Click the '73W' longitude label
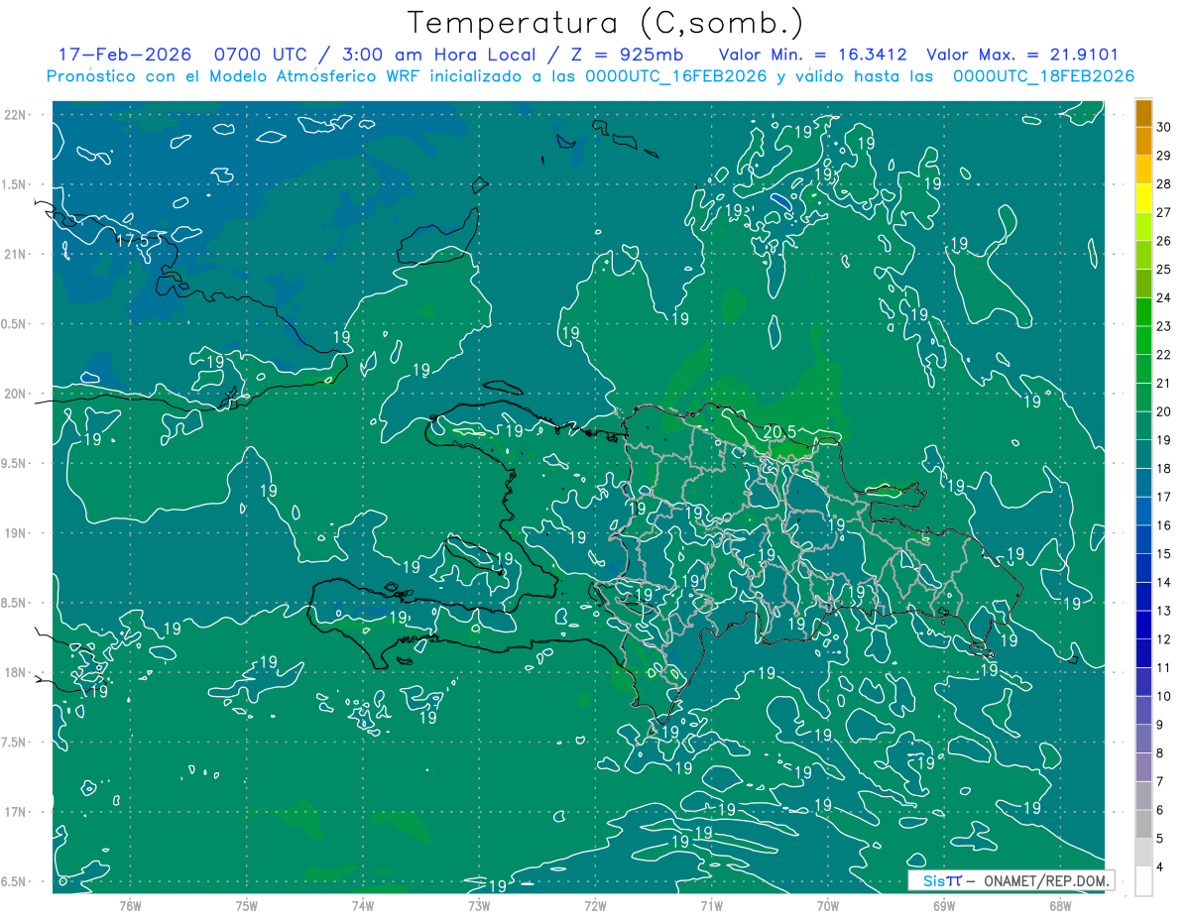The height and width of the screenshot is (919, 1190). [x=479, y=905]
